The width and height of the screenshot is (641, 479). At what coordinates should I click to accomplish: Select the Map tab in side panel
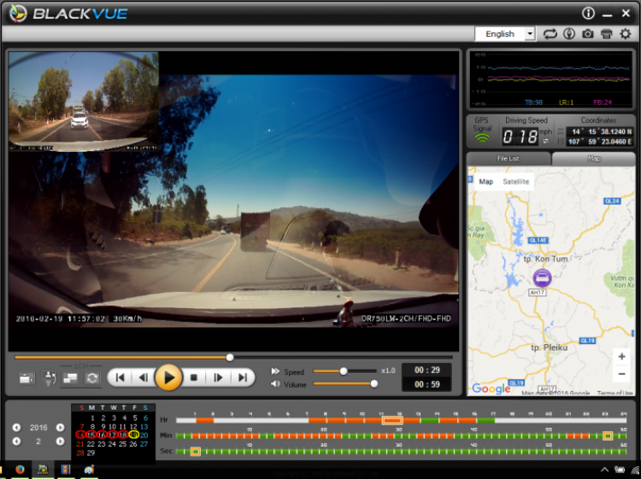tap(594, 159)
